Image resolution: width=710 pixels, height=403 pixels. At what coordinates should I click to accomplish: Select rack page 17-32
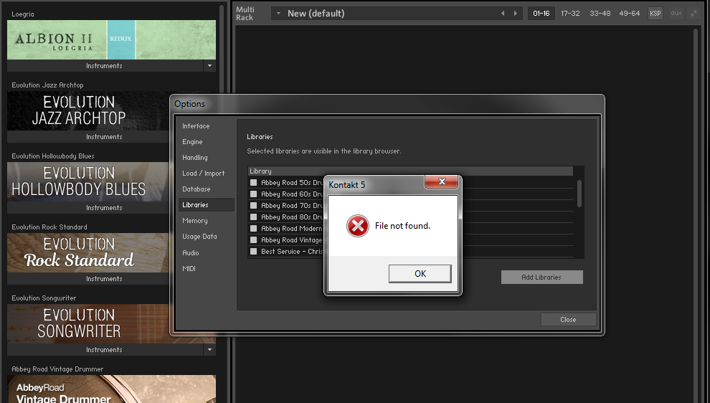point(570,14)
